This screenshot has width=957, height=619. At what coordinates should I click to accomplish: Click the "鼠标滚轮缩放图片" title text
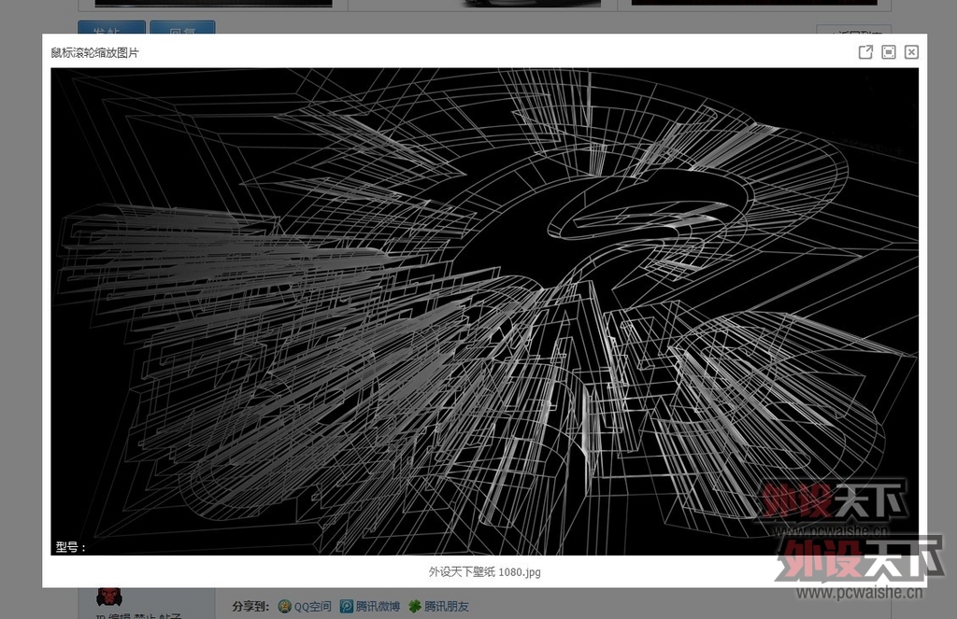94,53
